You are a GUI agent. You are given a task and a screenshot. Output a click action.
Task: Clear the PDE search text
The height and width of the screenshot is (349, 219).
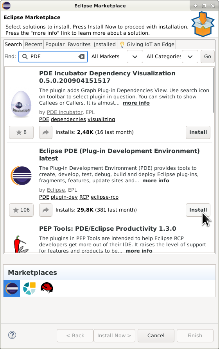[x=81, y=57]
